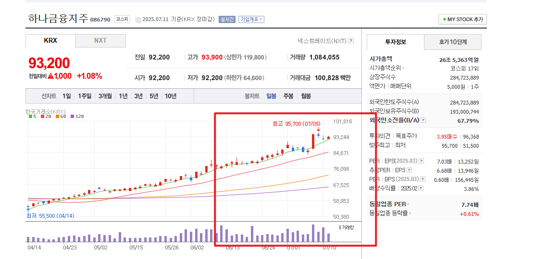The height and width of the screenshot is (259, 534).
Task: Click the 거래량 value 1,084,055
Action: pos(324,58)
